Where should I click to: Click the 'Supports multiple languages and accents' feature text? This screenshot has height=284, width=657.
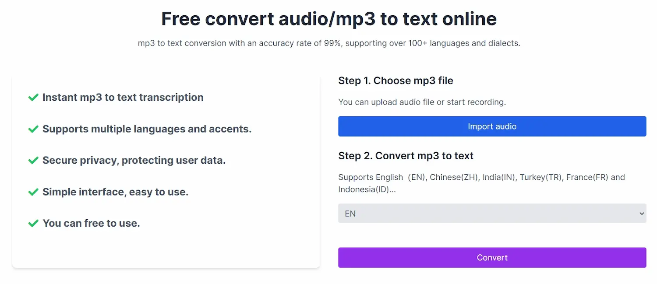coord(147,129)
